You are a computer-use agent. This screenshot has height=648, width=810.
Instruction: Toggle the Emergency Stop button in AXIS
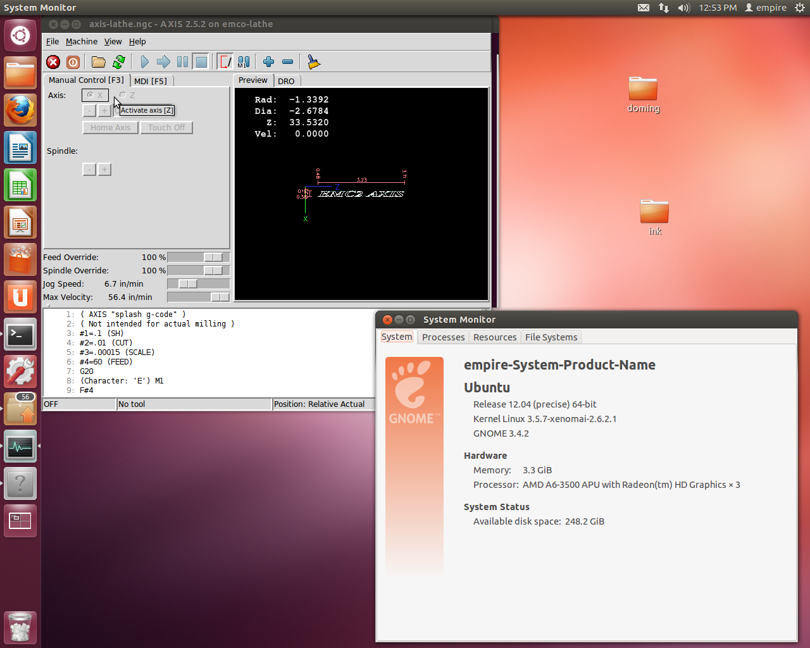[53, 61]
